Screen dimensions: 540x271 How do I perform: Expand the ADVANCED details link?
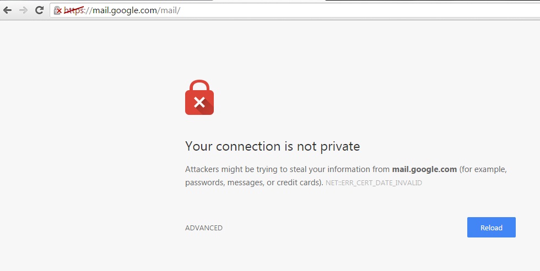tap(204, 228)
